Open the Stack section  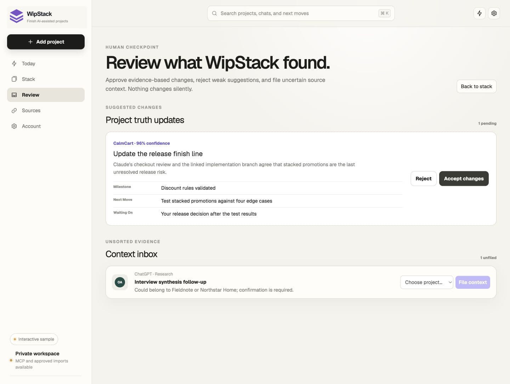click(x=46, y=79)
